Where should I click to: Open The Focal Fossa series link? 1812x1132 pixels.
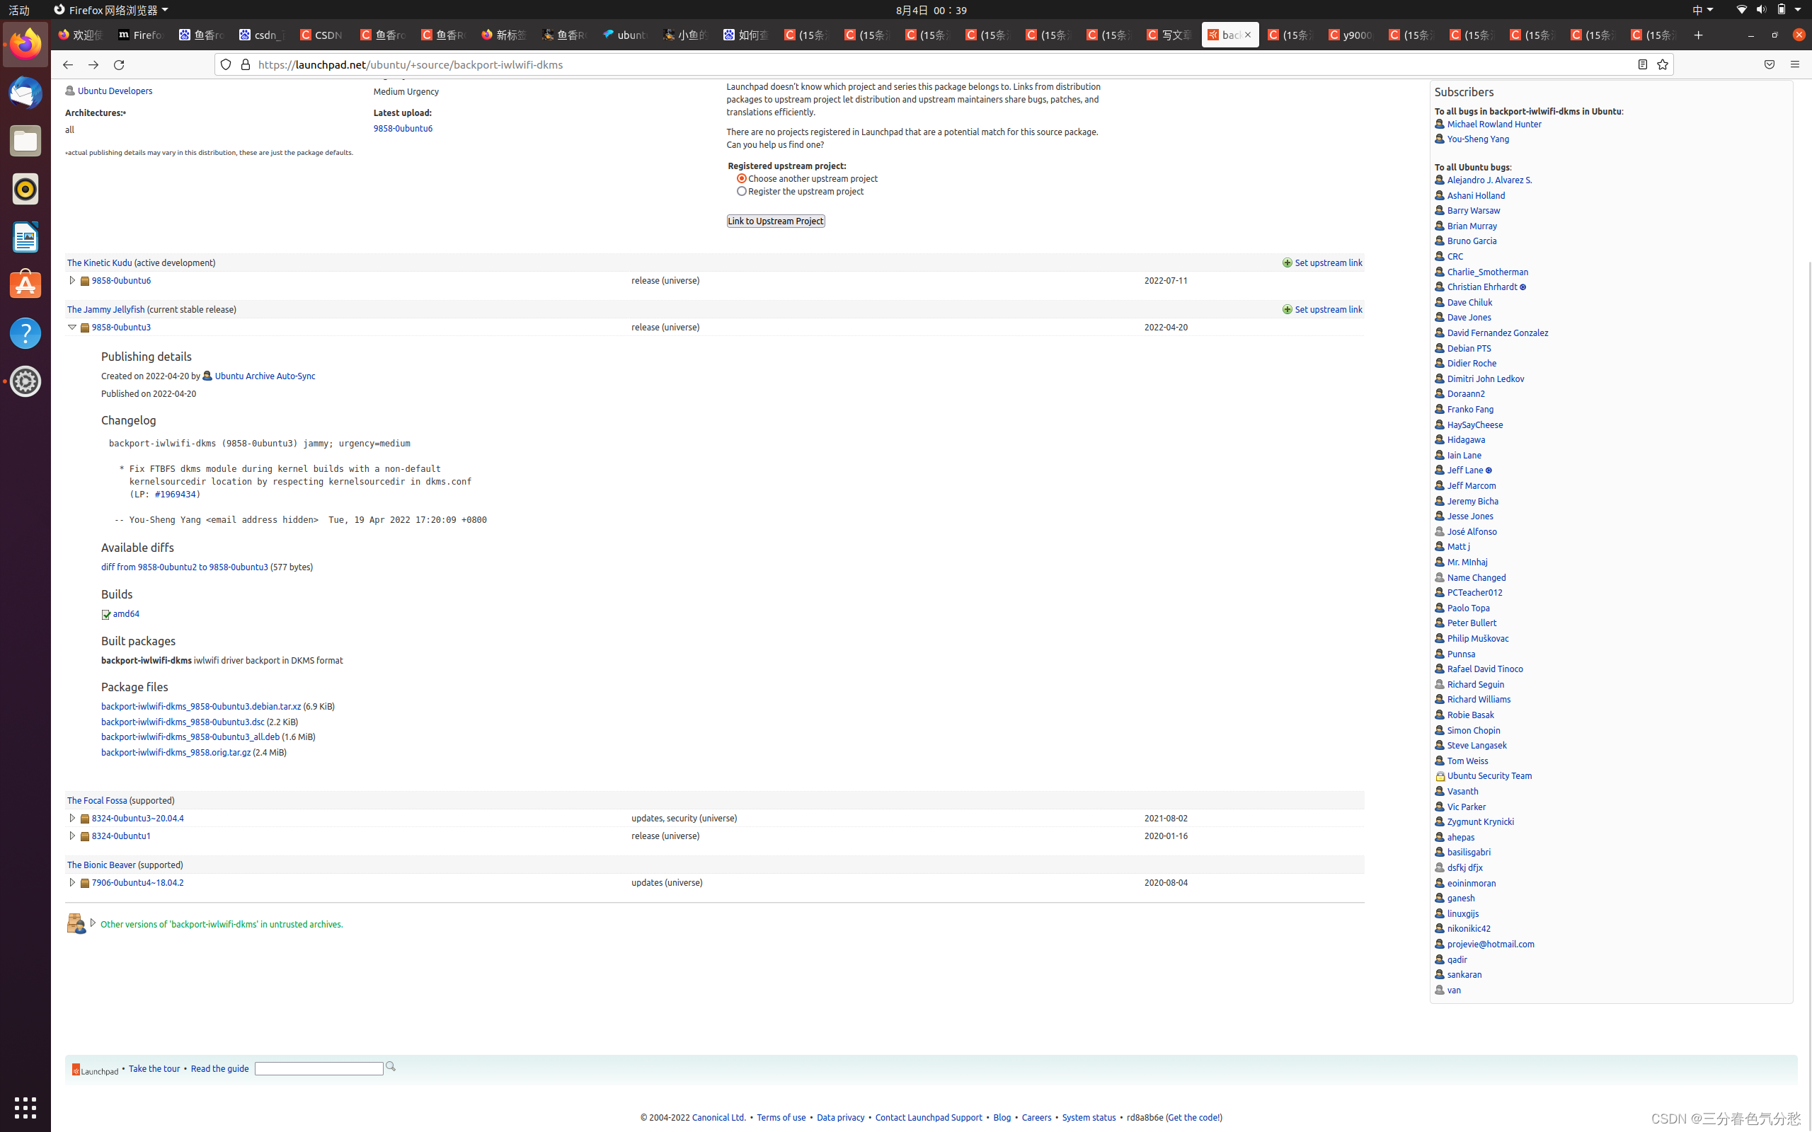[98, 800]
